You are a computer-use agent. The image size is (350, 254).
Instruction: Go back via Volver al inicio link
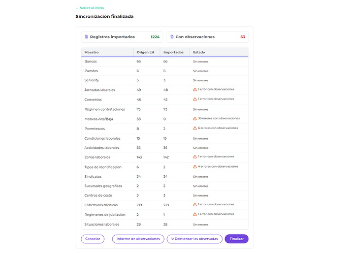pos(90,8)
